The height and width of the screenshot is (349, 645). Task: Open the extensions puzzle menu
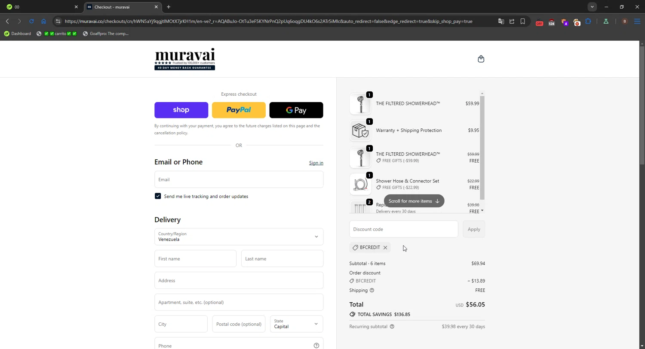588,21
